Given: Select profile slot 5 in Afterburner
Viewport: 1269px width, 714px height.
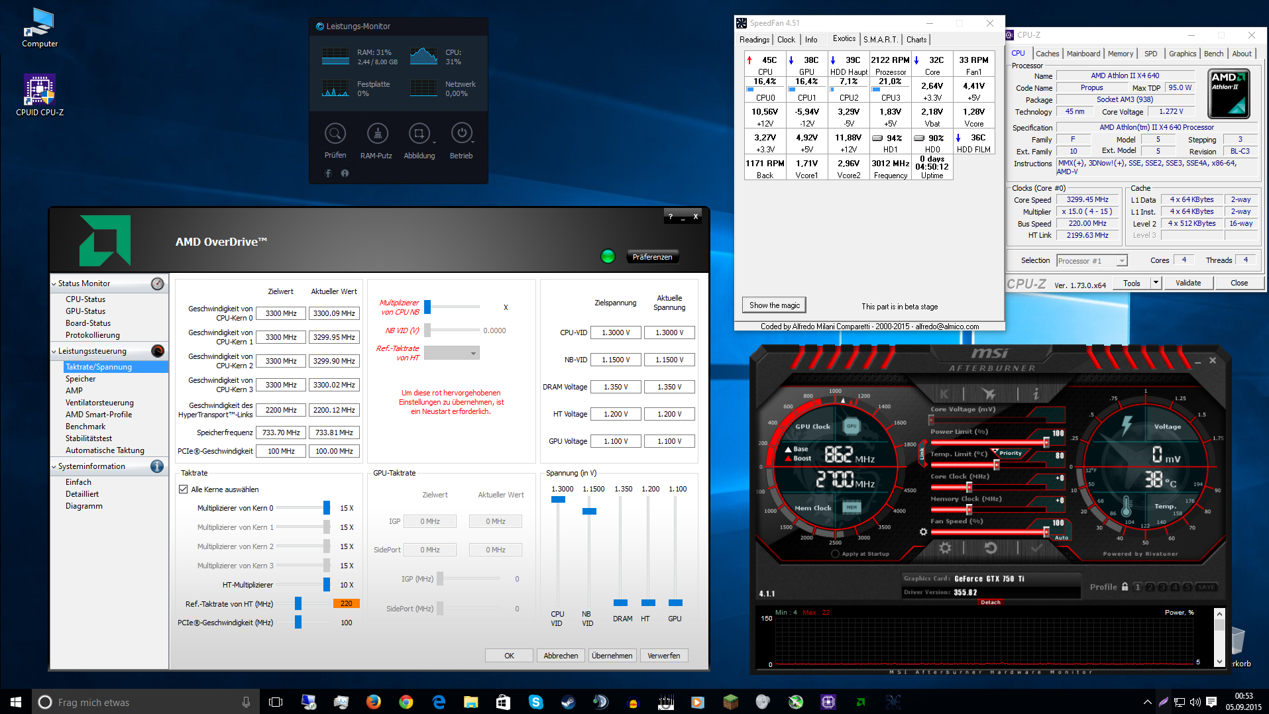Looking at the screenshot, I should (1187, 587).
